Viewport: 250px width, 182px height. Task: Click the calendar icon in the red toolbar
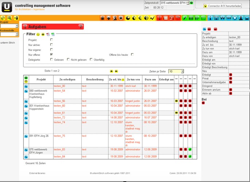(x=166, y=18)
